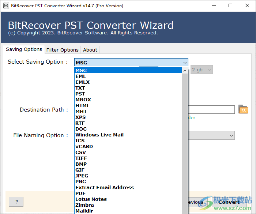Click the Convert button
Screen dimensions: 256x214
(x=229, y=202)
